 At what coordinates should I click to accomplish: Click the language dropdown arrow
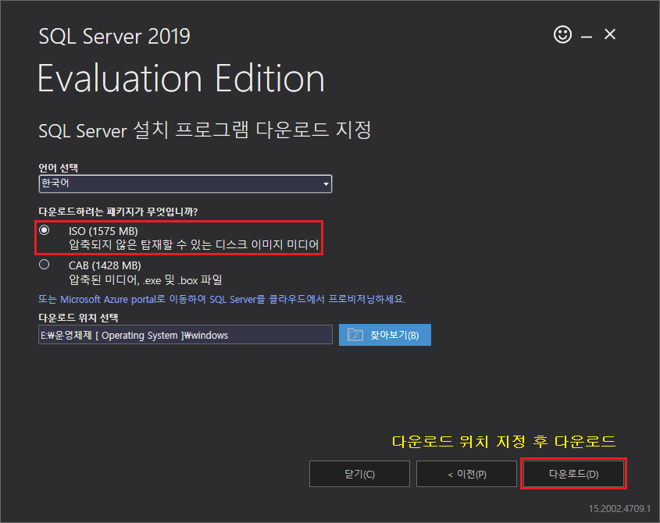326,184
